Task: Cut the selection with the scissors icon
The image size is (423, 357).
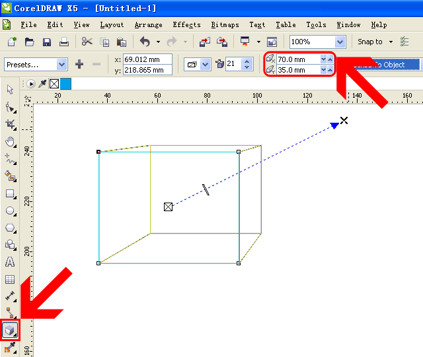Action: click(87, 42)
